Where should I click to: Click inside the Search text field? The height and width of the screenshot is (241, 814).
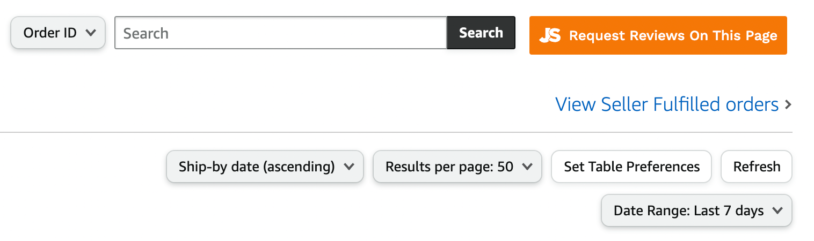(x=281, y=33)
